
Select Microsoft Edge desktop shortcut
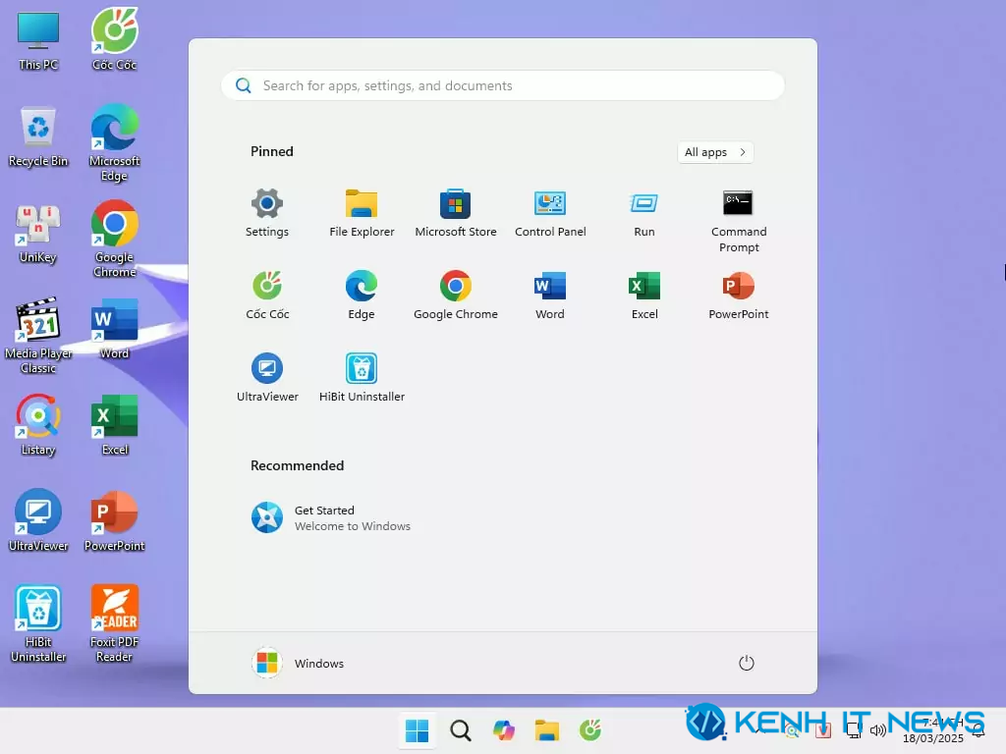coord(114,143)
